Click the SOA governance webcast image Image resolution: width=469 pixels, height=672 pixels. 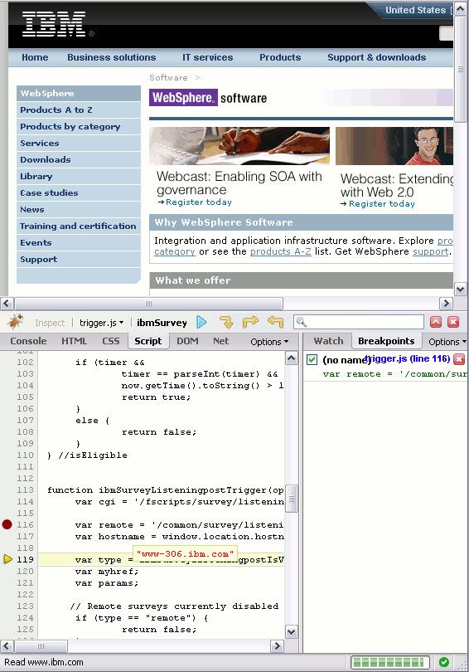[x=239, y=146]
